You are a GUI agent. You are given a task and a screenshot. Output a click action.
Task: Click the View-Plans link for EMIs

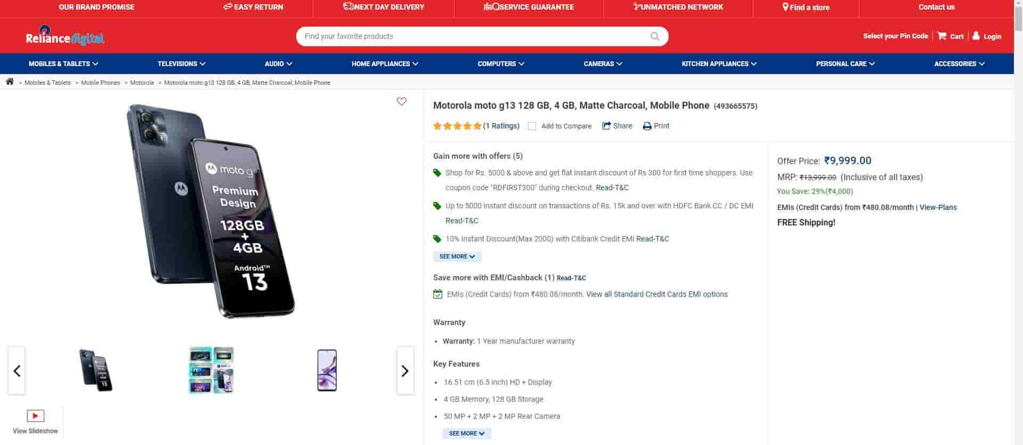[x=938, y=207]
